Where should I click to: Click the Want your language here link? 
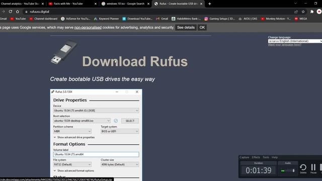coord(285,45)
